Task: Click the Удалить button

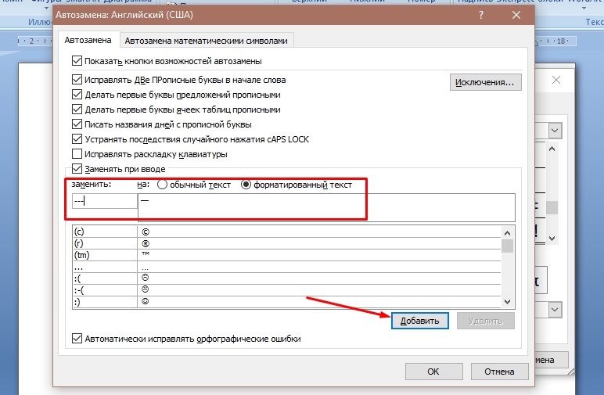Action: point(486,321)
